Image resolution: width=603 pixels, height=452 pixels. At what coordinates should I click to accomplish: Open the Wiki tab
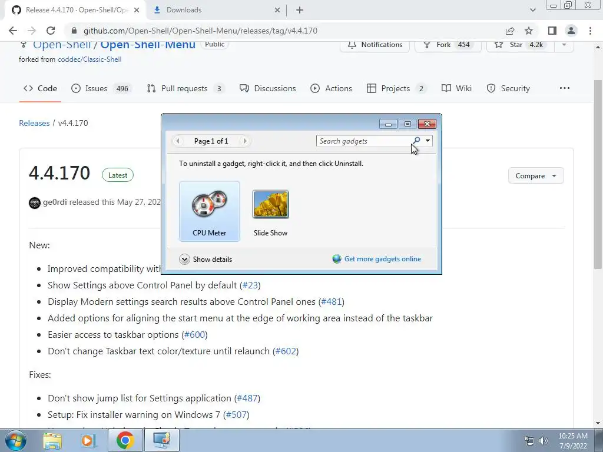point(456,88)
